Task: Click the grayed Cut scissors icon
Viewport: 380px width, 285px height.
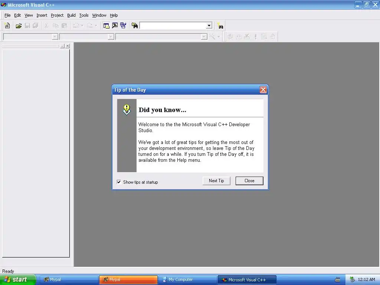Action: 46,26
